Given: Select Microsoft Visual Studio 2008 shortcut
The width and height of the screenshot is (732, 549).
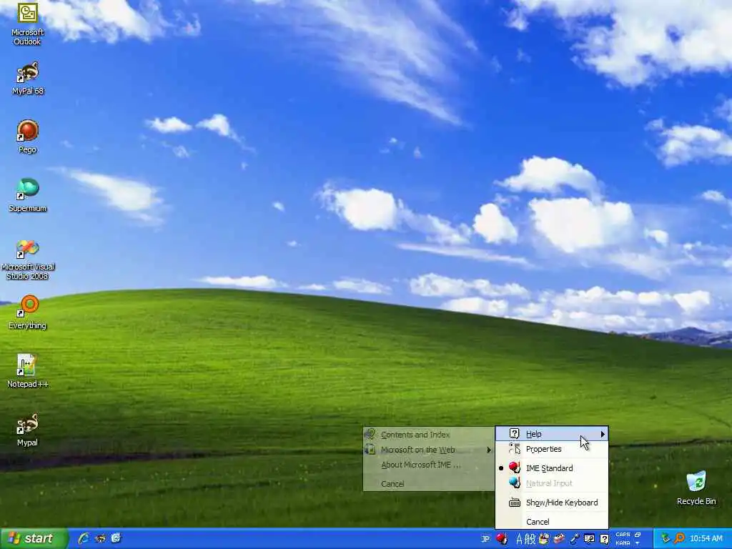Looking at the screenshot, I should 28,259.
